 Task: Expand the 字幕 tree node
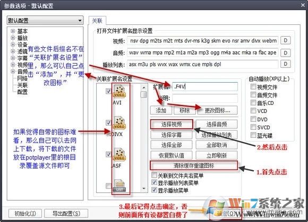pyautogui.click(x=13, y=58)
